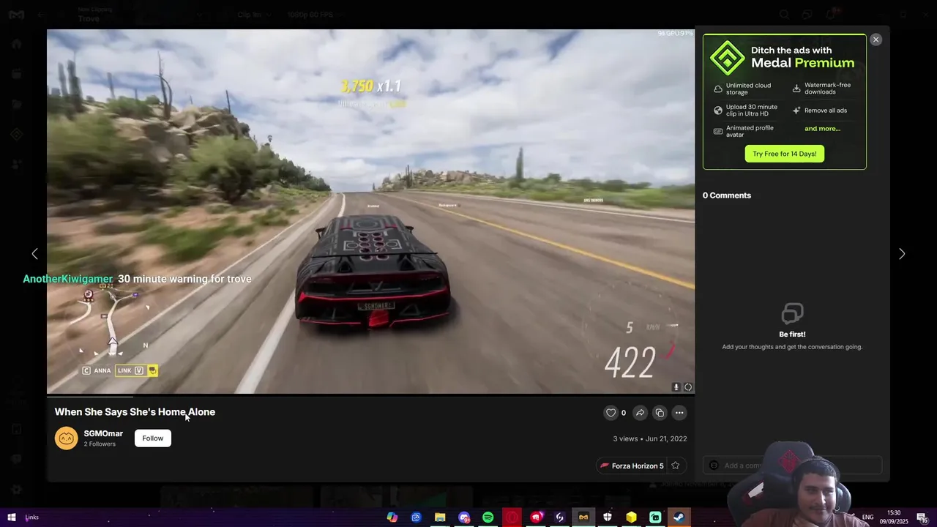
Task: Click the Forza gameplay video to pause
Action: [370, 211]
